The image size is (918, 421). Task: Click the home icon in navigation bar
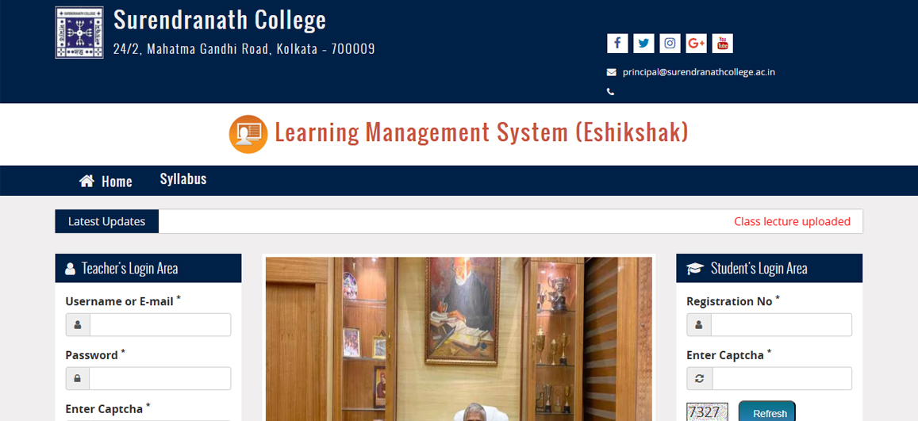pyautogui.click(x=86, y=182)
